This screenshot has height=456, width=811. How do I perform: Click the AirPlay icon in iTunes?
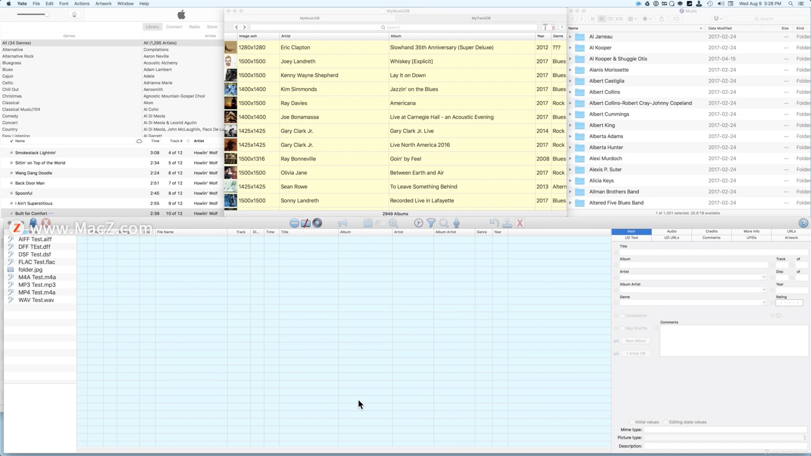(x=74, y=15)
